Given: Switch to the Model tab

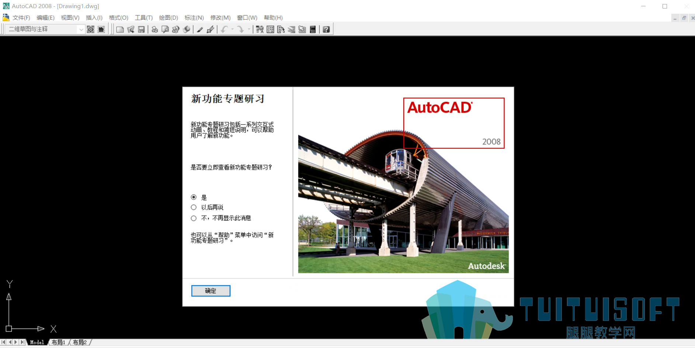Looking at the screenshot, I should pos(37,342).
